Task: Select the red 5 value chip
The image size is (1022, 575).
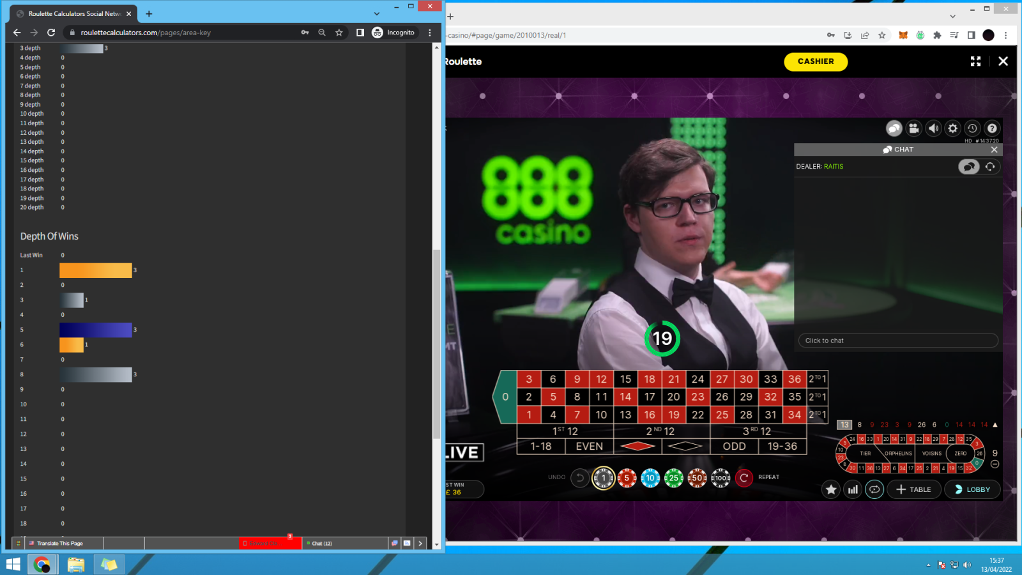Action: point(627,478)
